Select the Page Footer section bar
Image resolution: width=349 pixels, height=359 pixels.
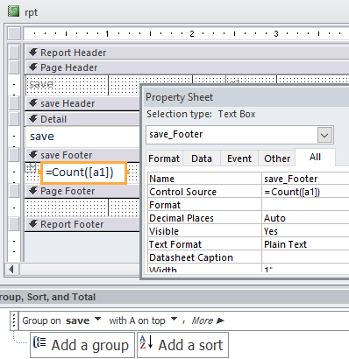tap(82, 191)
